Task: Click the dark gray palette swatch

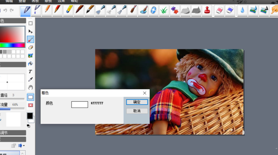Action: 1,52
